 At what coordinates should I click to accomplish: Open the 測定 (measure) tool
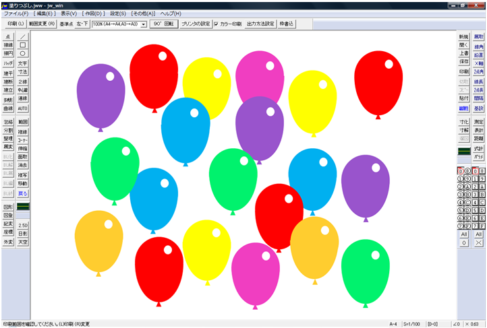479,122
